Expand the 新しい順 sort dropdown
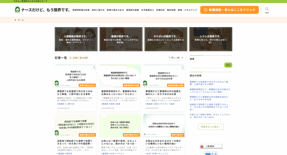The image size is (287, 155). point(177,58)
